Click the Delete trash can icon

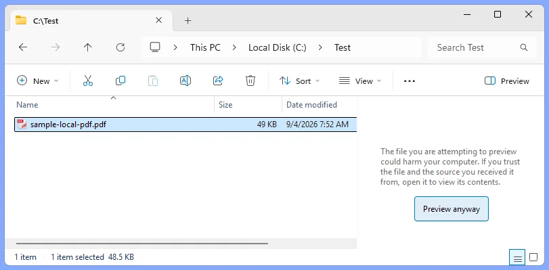tap(250, 81)
